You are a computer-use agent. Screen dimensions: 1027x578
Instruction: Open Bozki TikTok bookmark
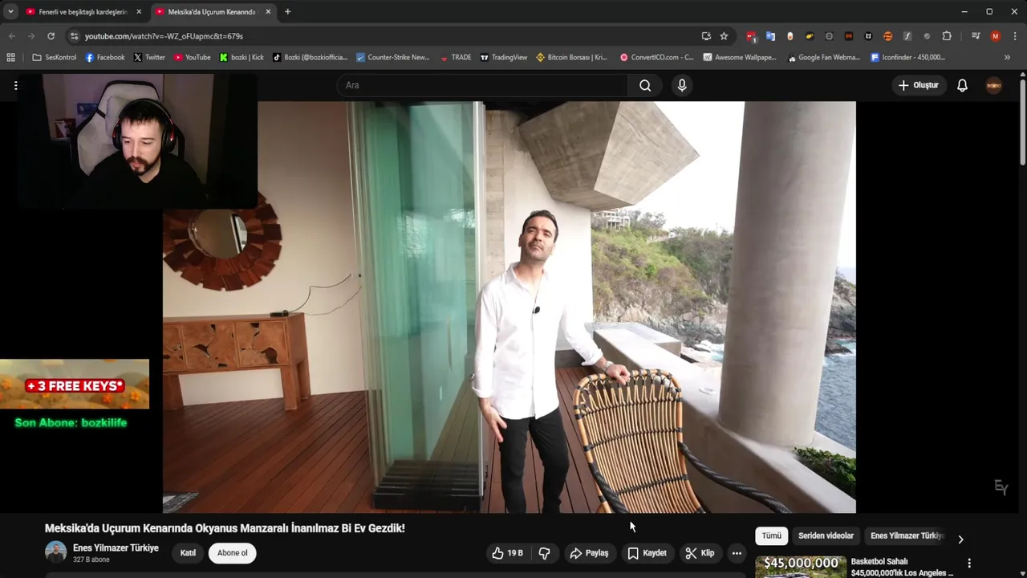(311, 57)
